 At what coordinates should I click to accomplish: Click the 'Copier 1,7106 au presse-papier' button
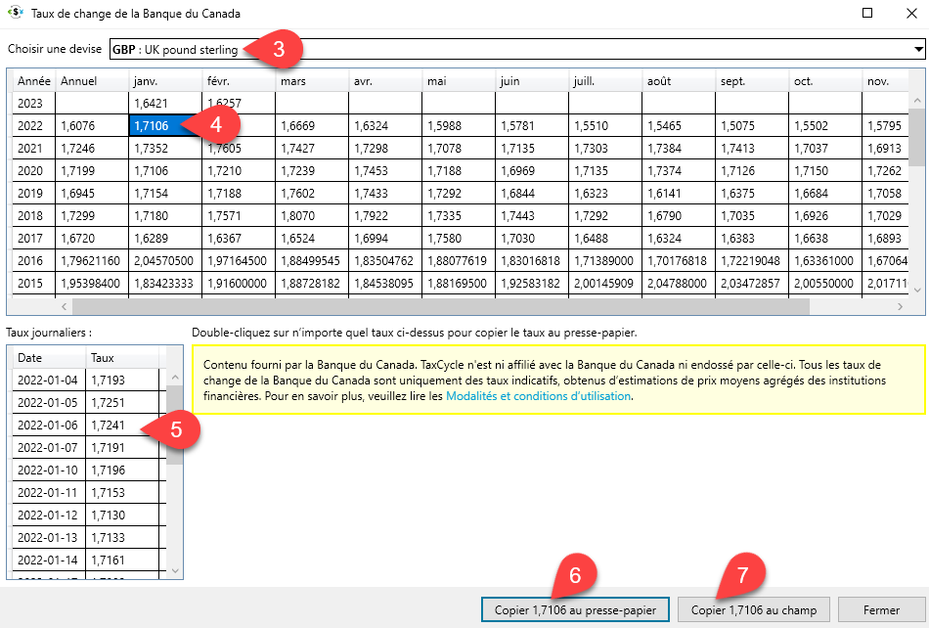[575, 609]
